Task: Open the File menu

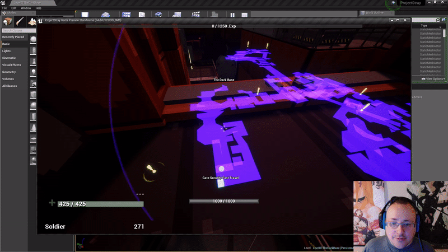Action: 4,8
